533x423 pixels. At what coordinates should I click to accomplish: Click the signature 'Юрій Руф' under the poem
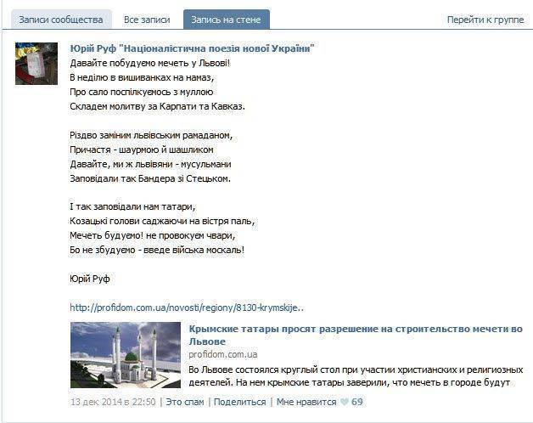[x=90, y=279]
